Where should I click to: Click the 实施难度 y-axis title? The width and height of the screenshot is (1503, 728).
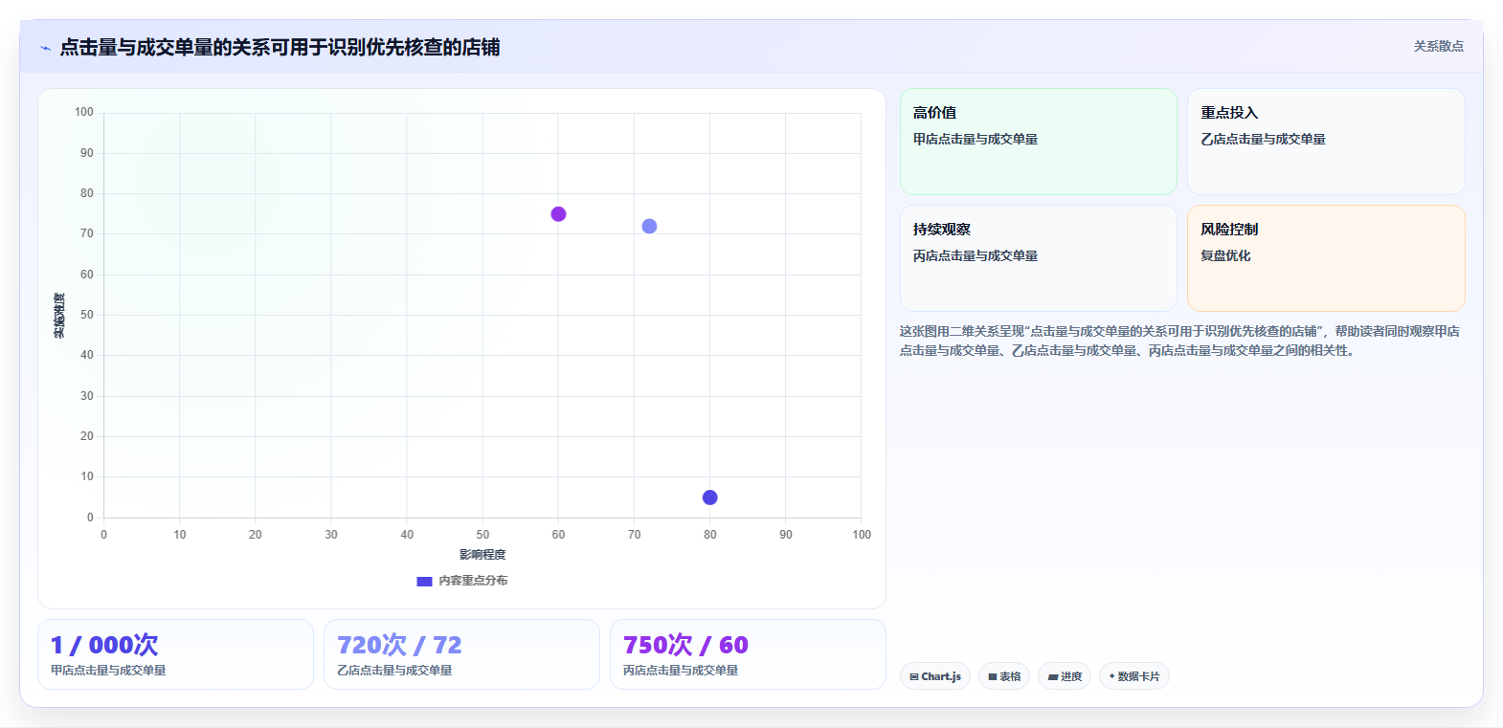coord(59,316)
